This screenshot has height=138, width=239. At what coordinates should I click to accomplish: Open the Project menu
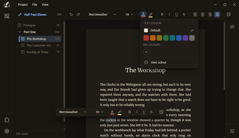pyautogui.click(x=23, y=5)
